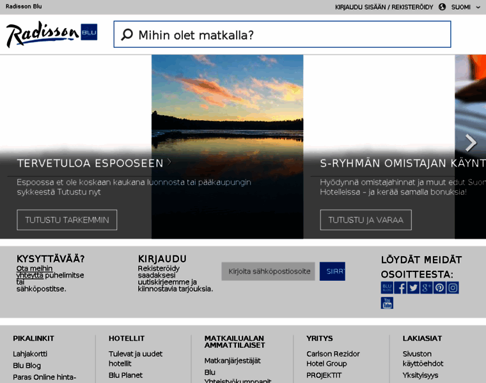Open the Facebook icon
Viewport: 486px width, 383px height.
click(400, 288)
